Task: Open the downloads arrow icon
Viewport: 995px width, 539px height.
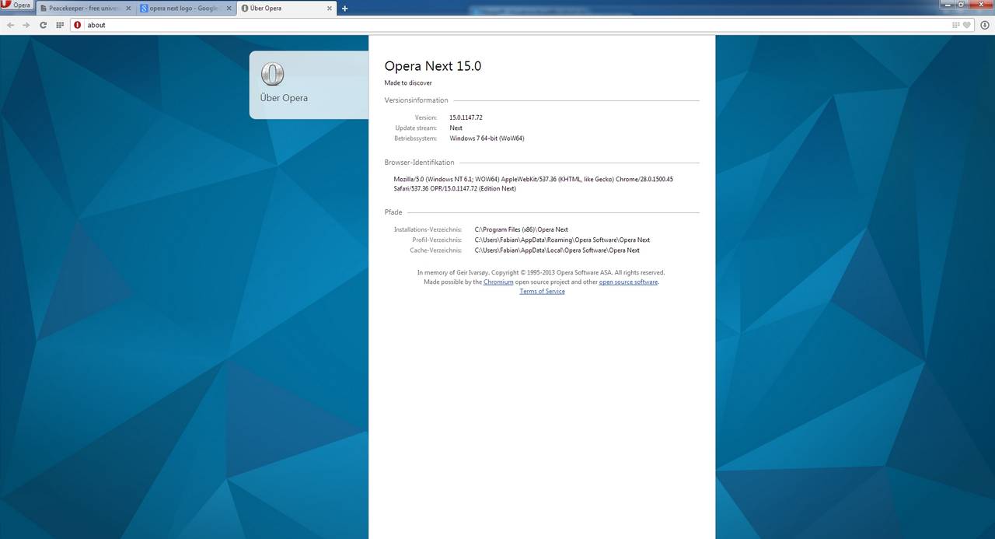Action: pyautogui.click(x=986, y=25)
